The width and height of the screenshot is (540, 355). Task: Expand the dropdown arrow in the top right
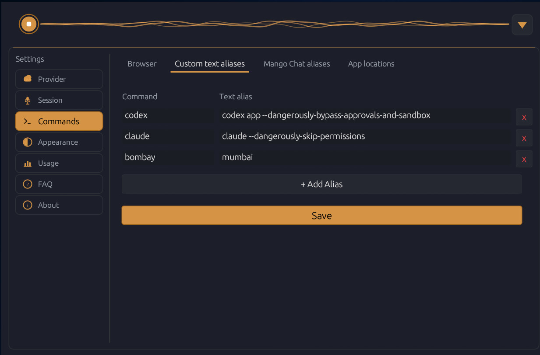coord(522,24)
